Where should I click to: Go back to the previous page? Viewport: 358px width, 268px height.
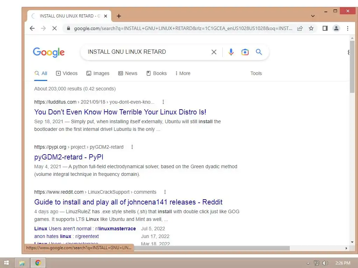[32, 28]
